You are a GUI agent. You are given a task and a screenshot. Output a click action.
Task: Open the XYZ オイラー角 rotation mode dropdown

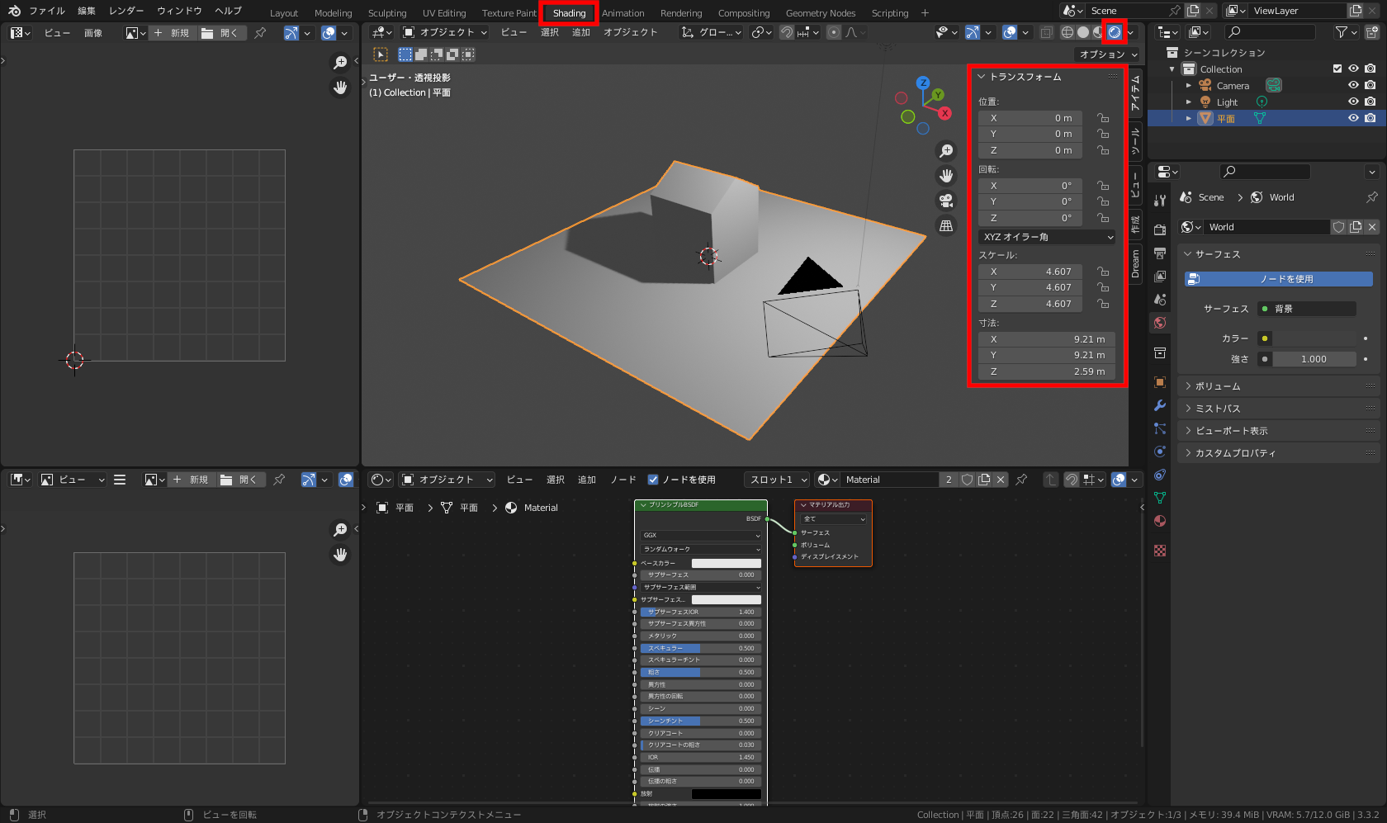coord(1047,237)
